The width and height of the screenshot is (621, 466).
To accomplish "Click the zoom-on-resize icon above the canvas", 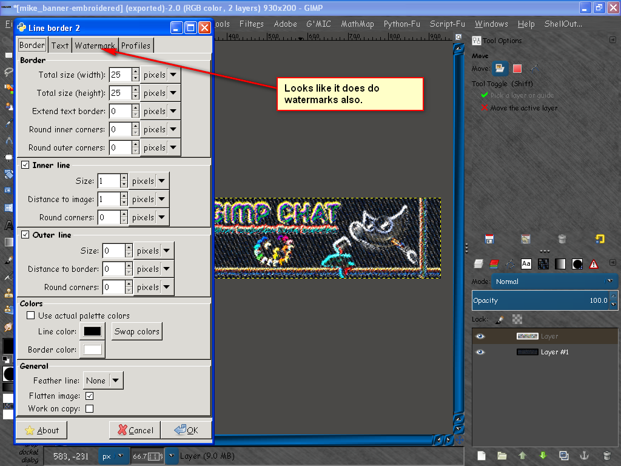I will [458, 37].
